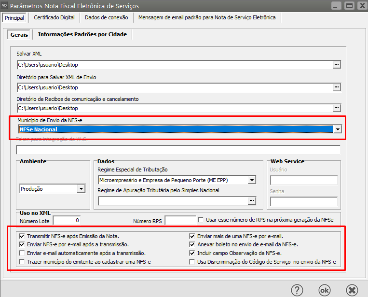Click Diretório de Recibos path field

[x=175, y=108]
